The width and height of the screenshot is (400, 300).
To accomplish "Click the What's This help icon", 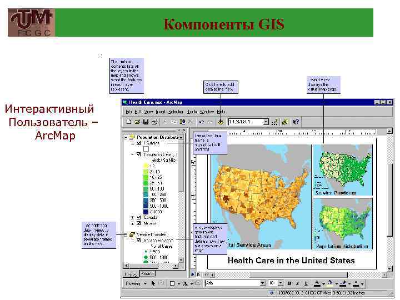I will (x=296, y=122).
